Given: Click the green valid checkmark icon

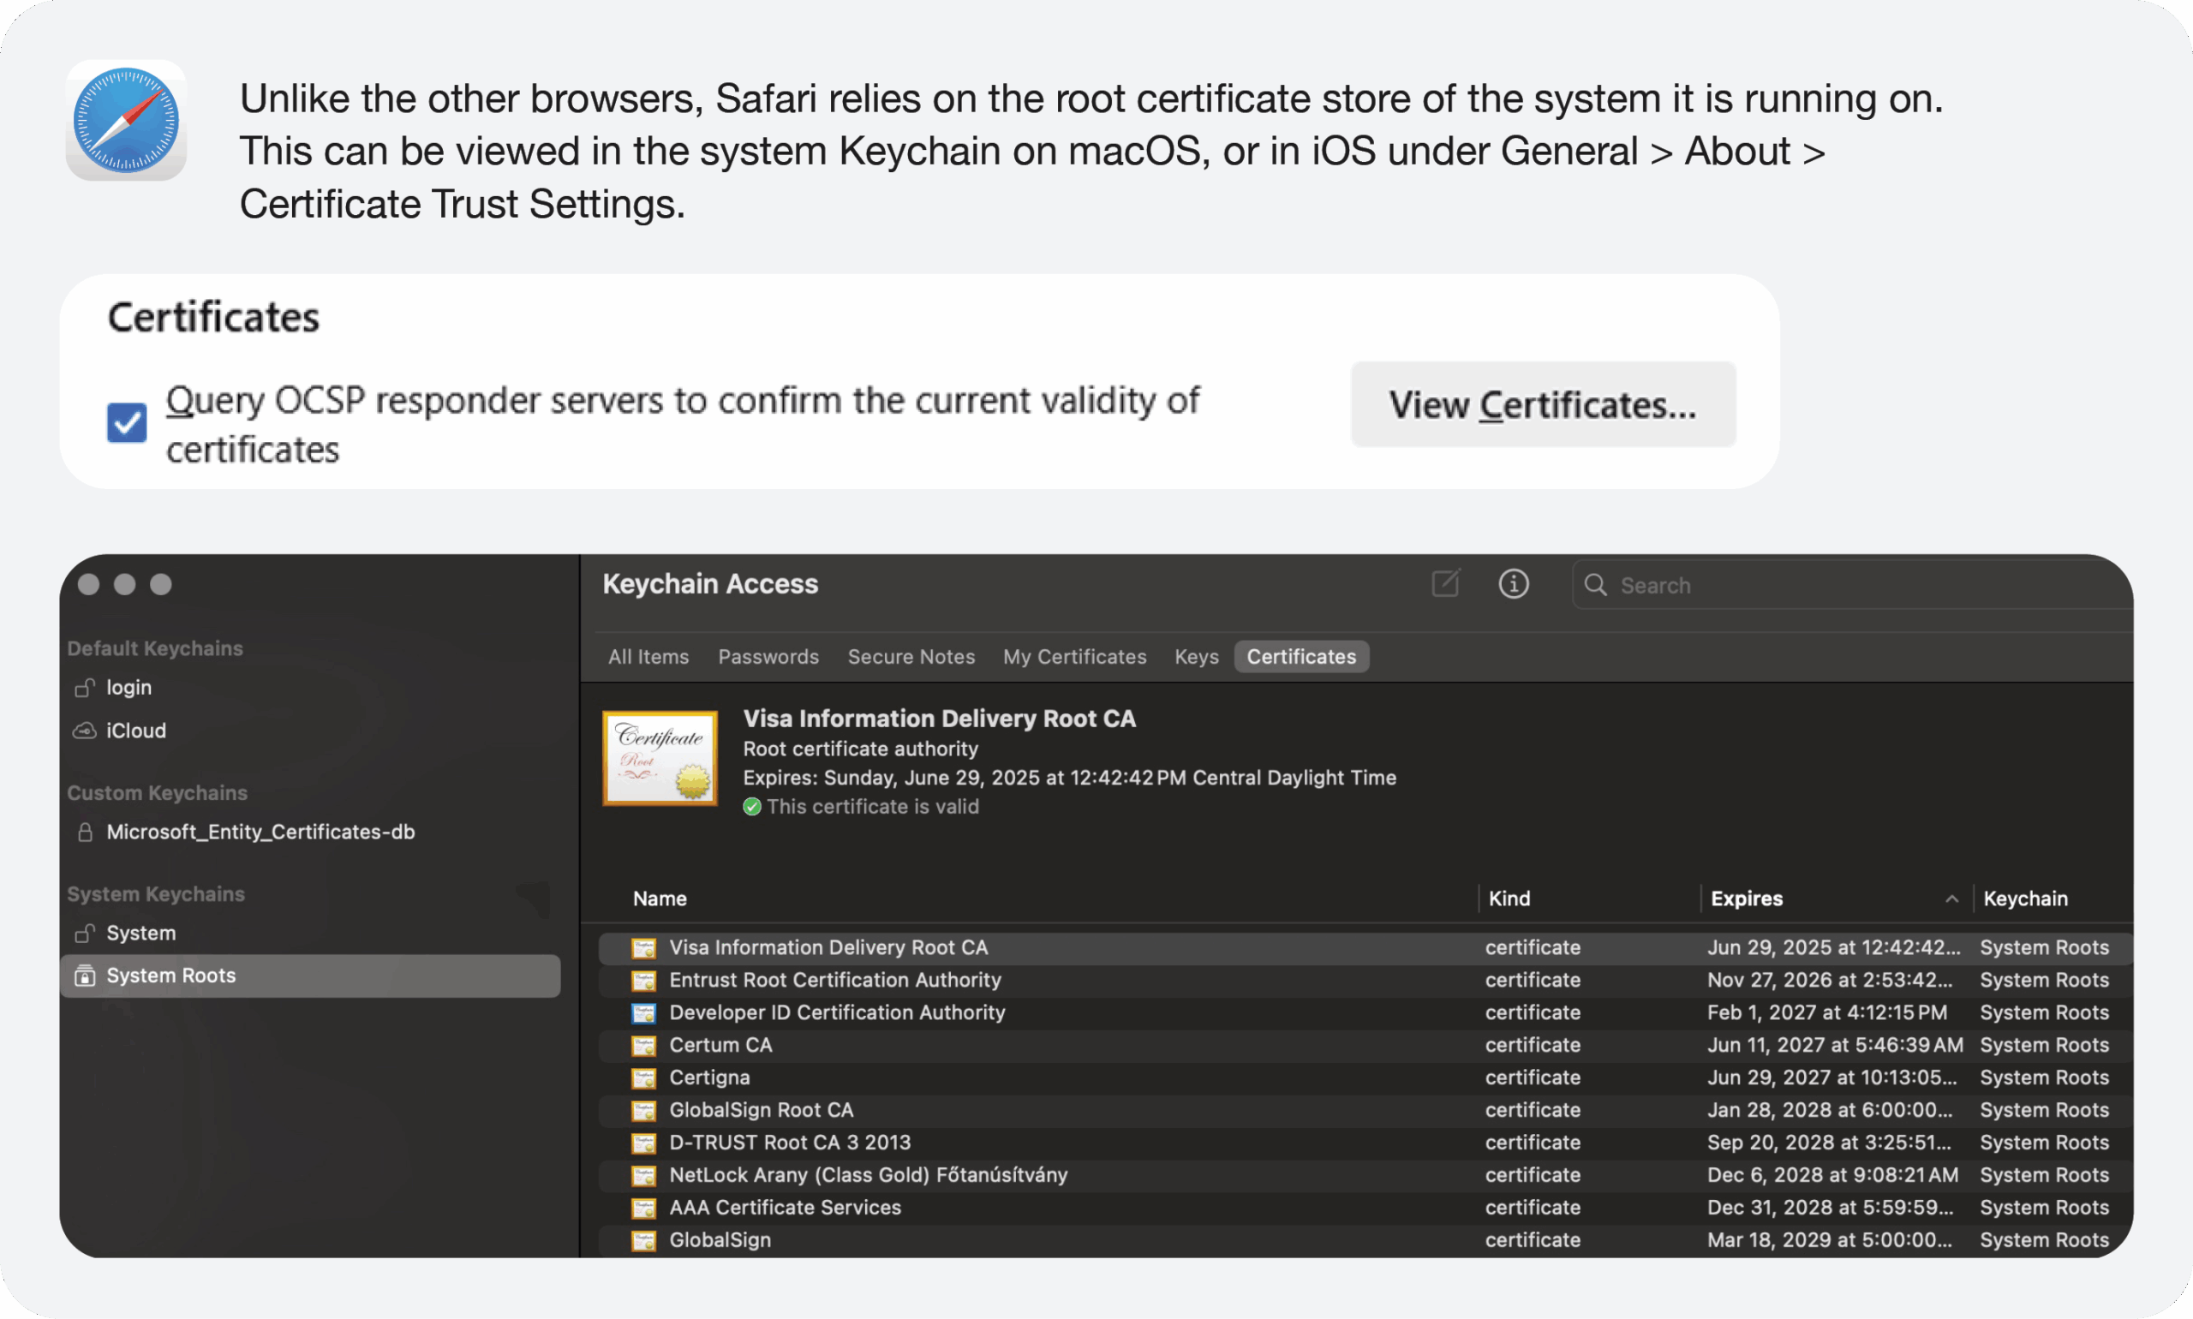Looking at the screenshot, I should 752,807.
